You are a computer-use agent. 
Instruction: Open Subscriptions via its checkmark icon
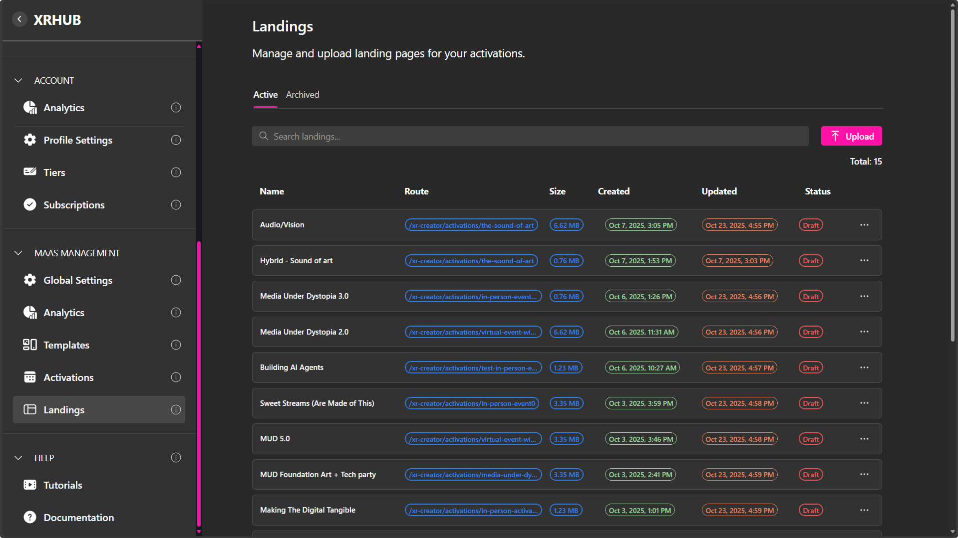click(x=30, y=204)
